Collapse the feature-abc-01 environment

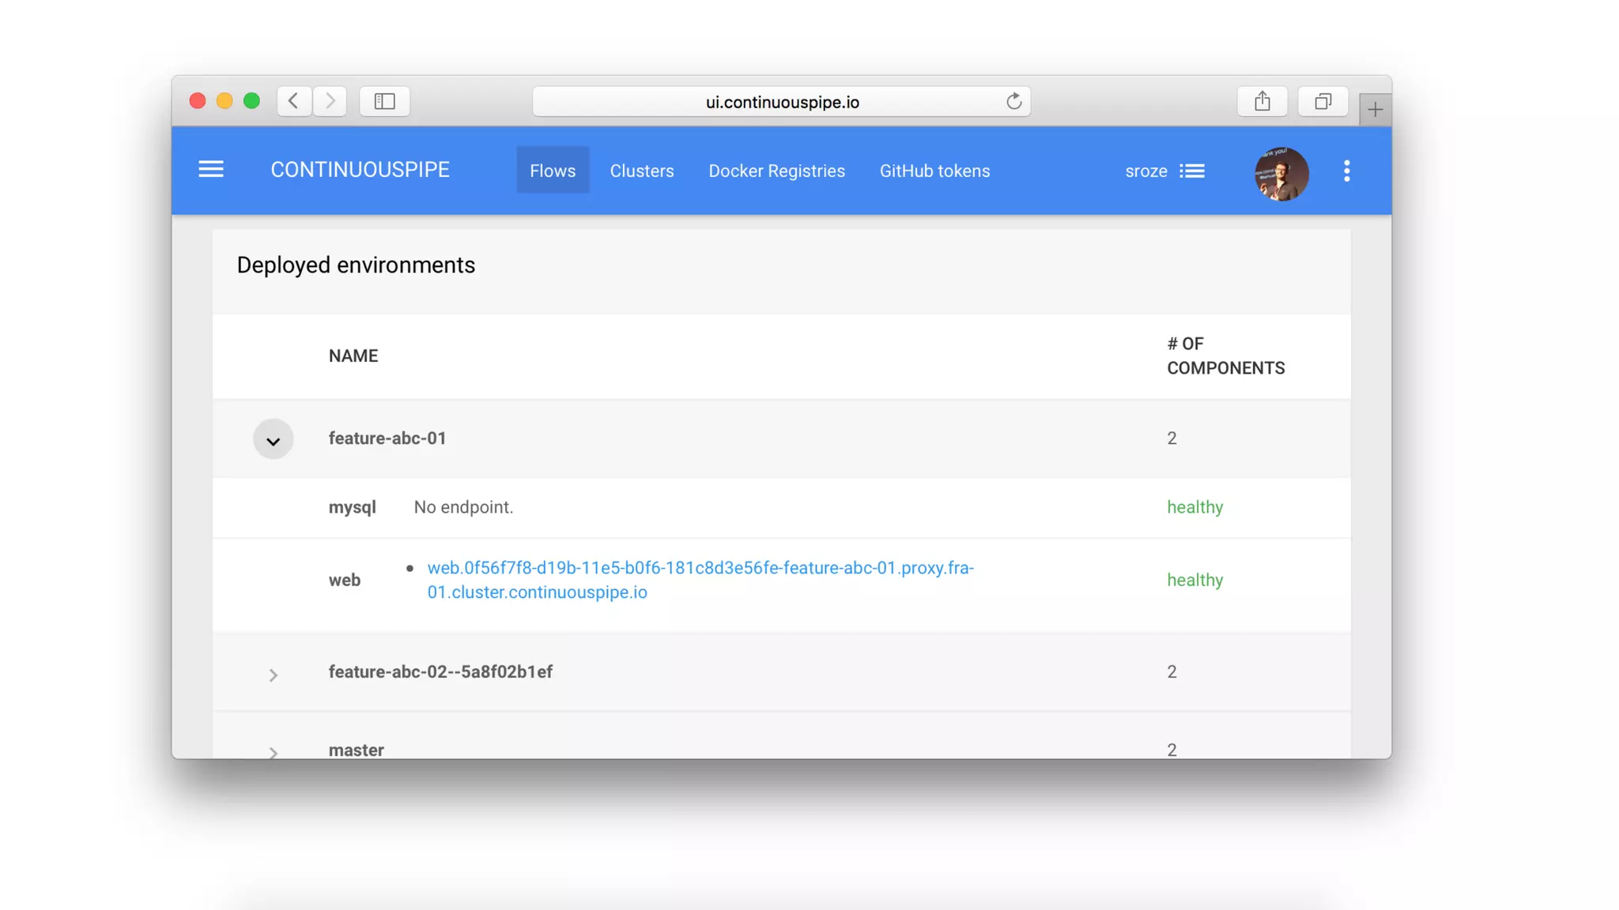pos(273,440)
